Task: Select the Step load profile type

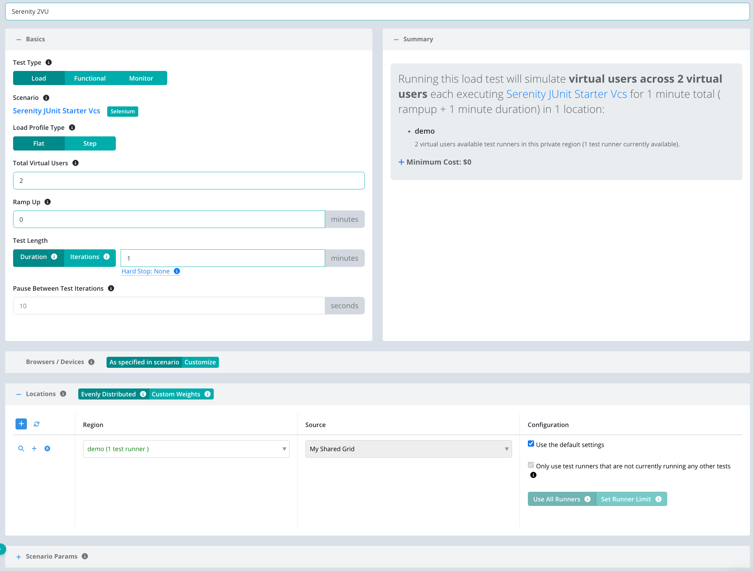Action: tap(90, 144)
